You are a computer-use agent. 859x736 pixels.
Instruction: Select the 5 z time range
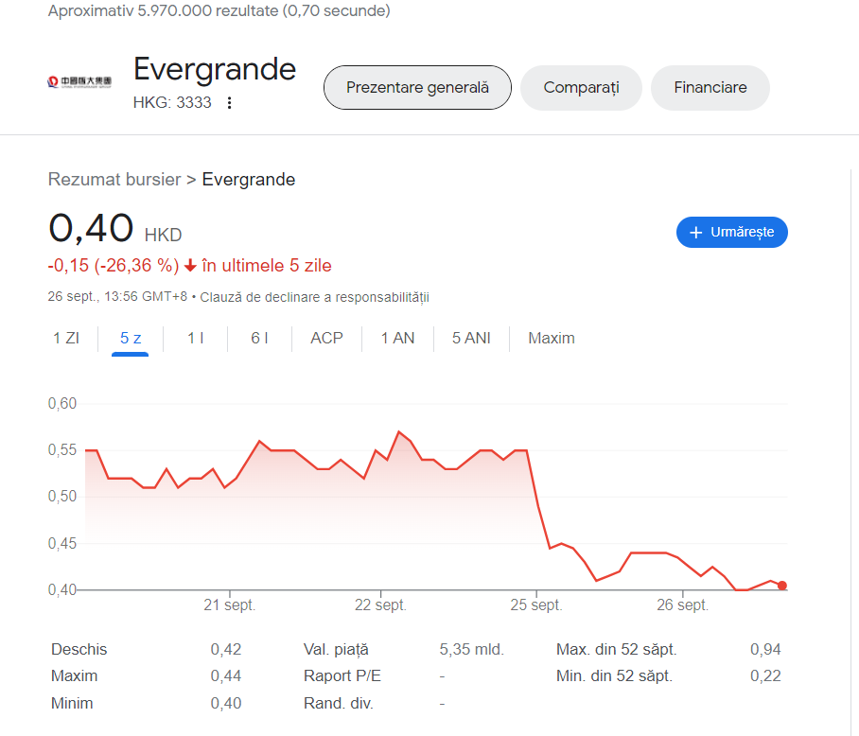click(x=131, y=339)
